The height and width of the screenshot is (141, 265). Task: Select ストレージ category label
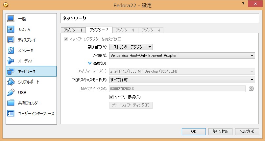pyautogui.click(x=26, y=50)
